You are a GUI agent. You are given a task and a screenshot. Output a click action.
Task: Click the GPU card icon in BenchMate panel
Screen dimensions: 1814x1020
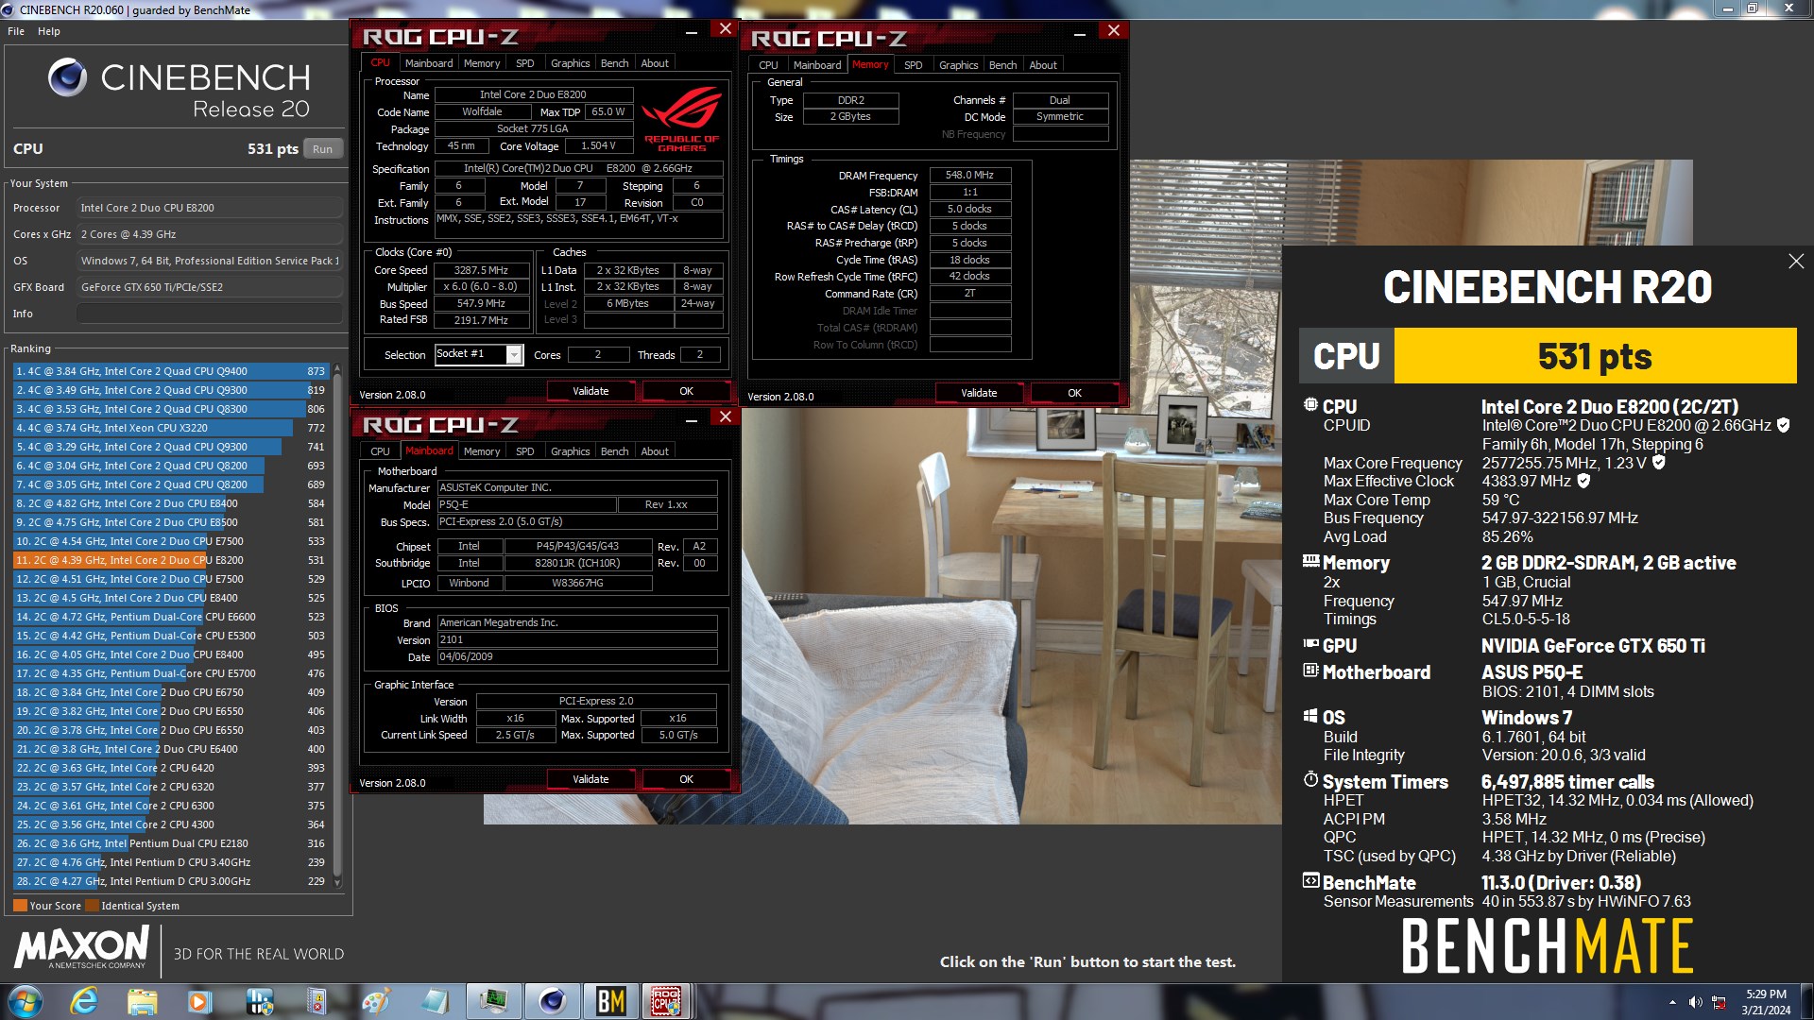click(x=1310, y=644)
